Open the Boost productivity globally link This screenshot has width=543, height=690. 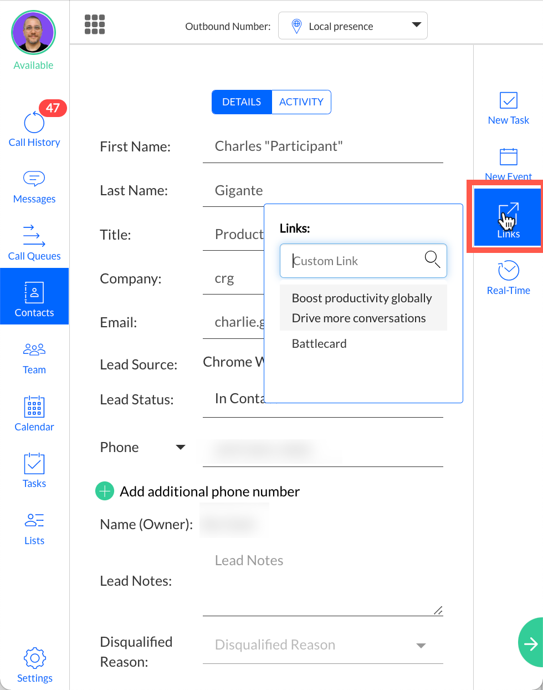click(x=362, y=298)
